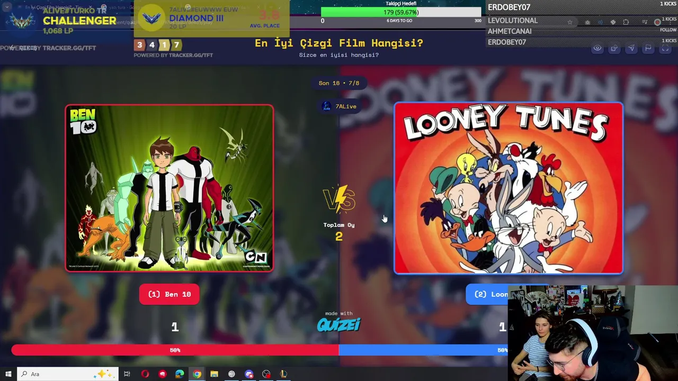Click the Quizei logo link
The width and height of the screenshot is (678, 381).
pos(339,324)
